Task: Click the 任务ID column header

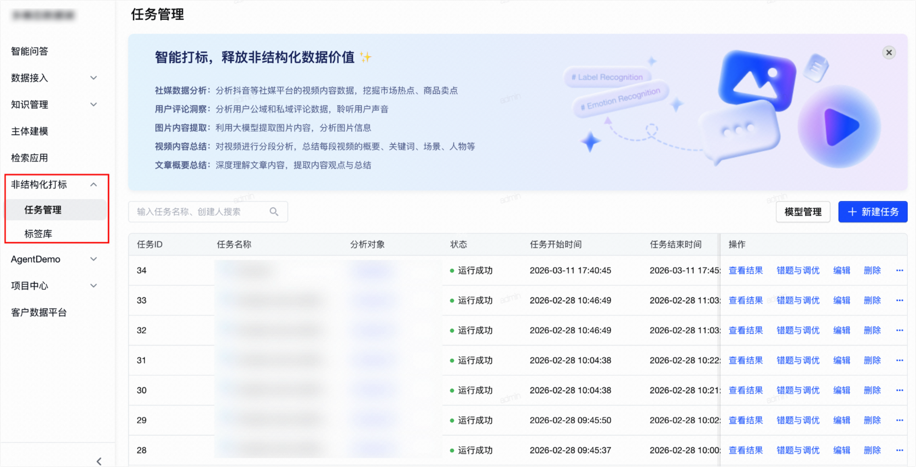Action: [150, 244]
